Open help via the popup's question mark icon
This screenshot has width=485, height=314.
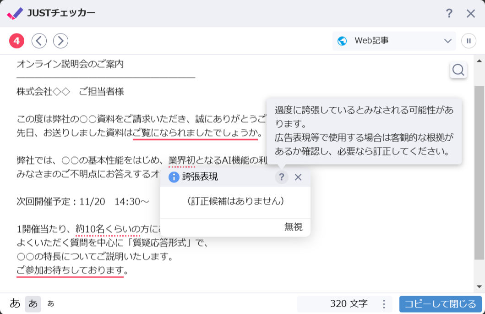point(282,177)
